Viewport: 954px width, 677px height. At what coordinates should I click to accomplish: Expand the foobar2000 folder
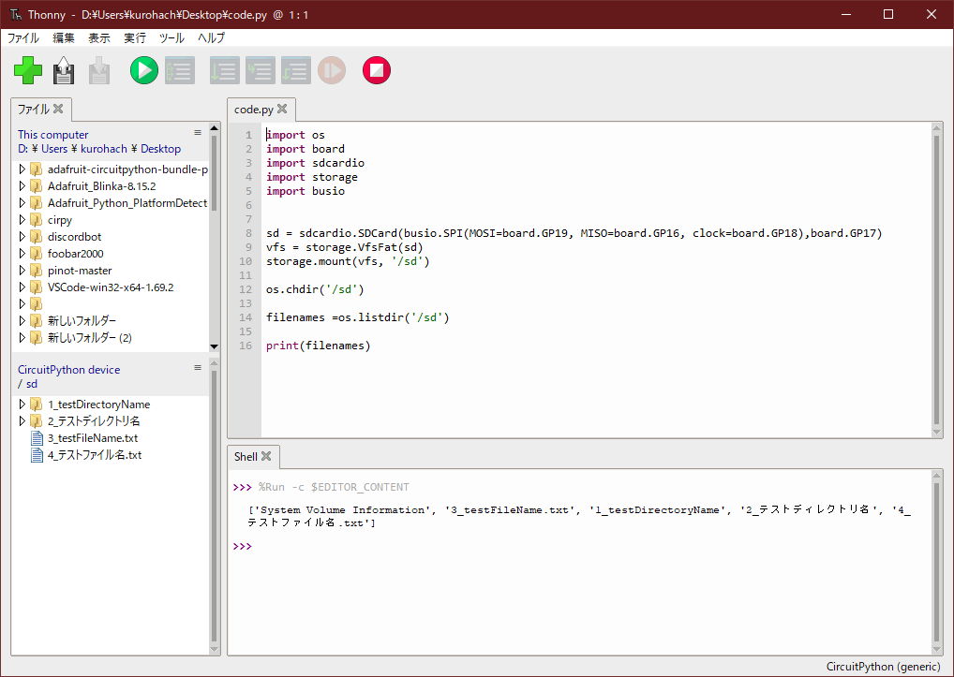pos(22,254)
